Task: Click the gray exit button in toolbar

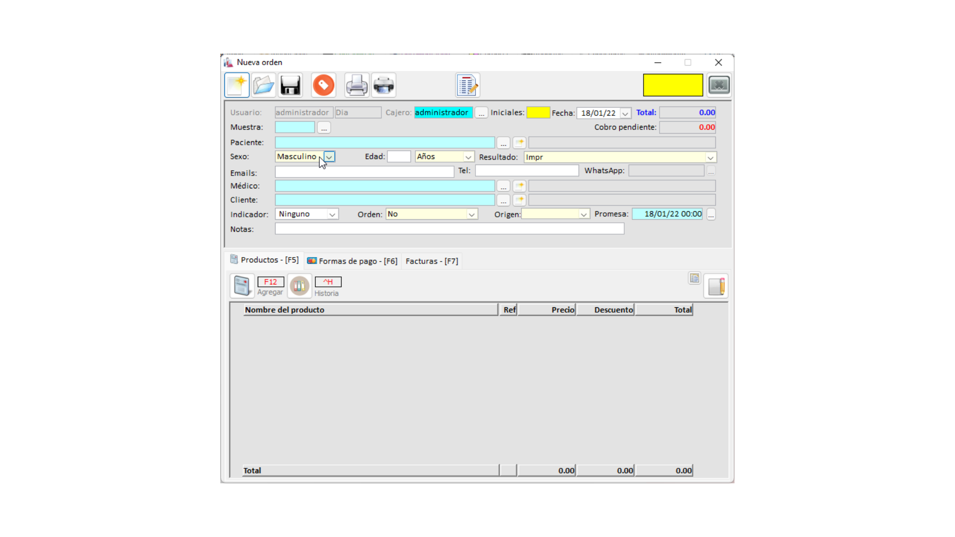Action: pyautogui.click(x=719, y=85)
